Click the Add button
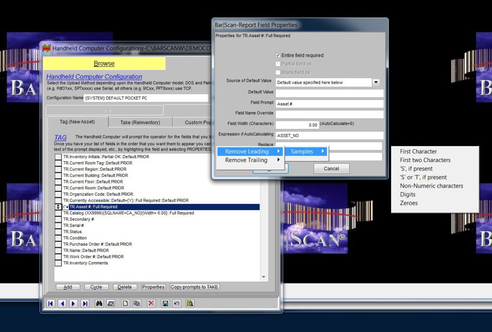Image resolution: width=492 pixels, height=332 pixels. pos(68,287)
